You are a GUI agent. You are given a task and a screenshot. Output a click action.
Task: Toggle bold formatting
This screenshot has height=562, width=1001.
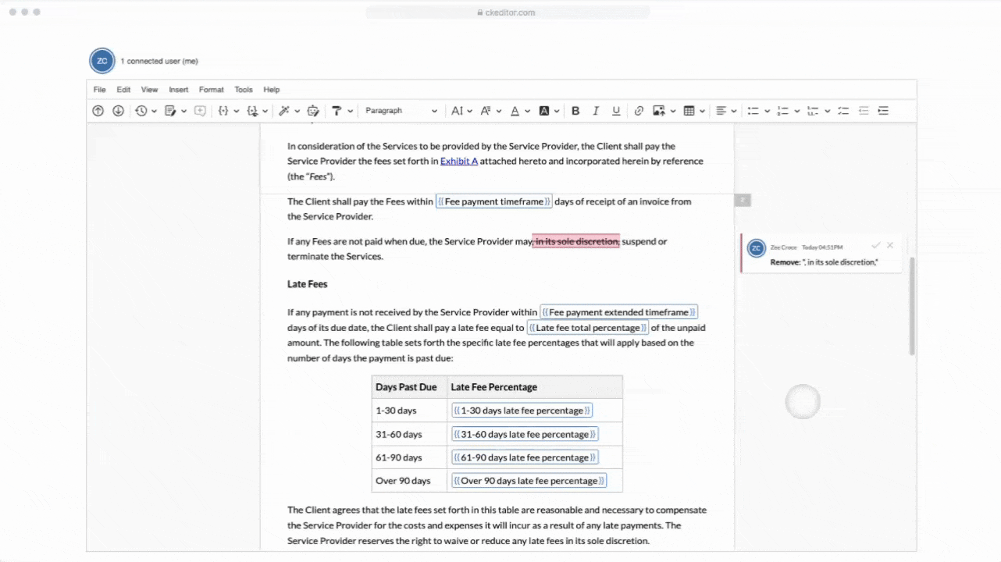click(x=575, y=111)
